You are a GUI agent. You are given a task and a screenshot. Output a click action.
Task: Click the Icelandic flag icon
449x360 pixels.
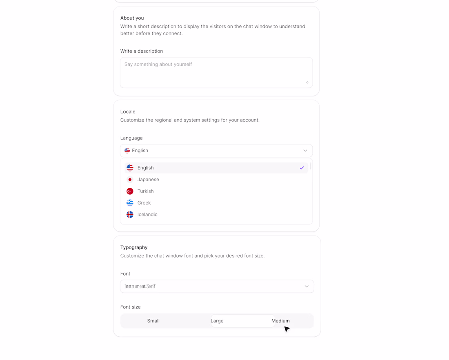[x=130, y=214]
